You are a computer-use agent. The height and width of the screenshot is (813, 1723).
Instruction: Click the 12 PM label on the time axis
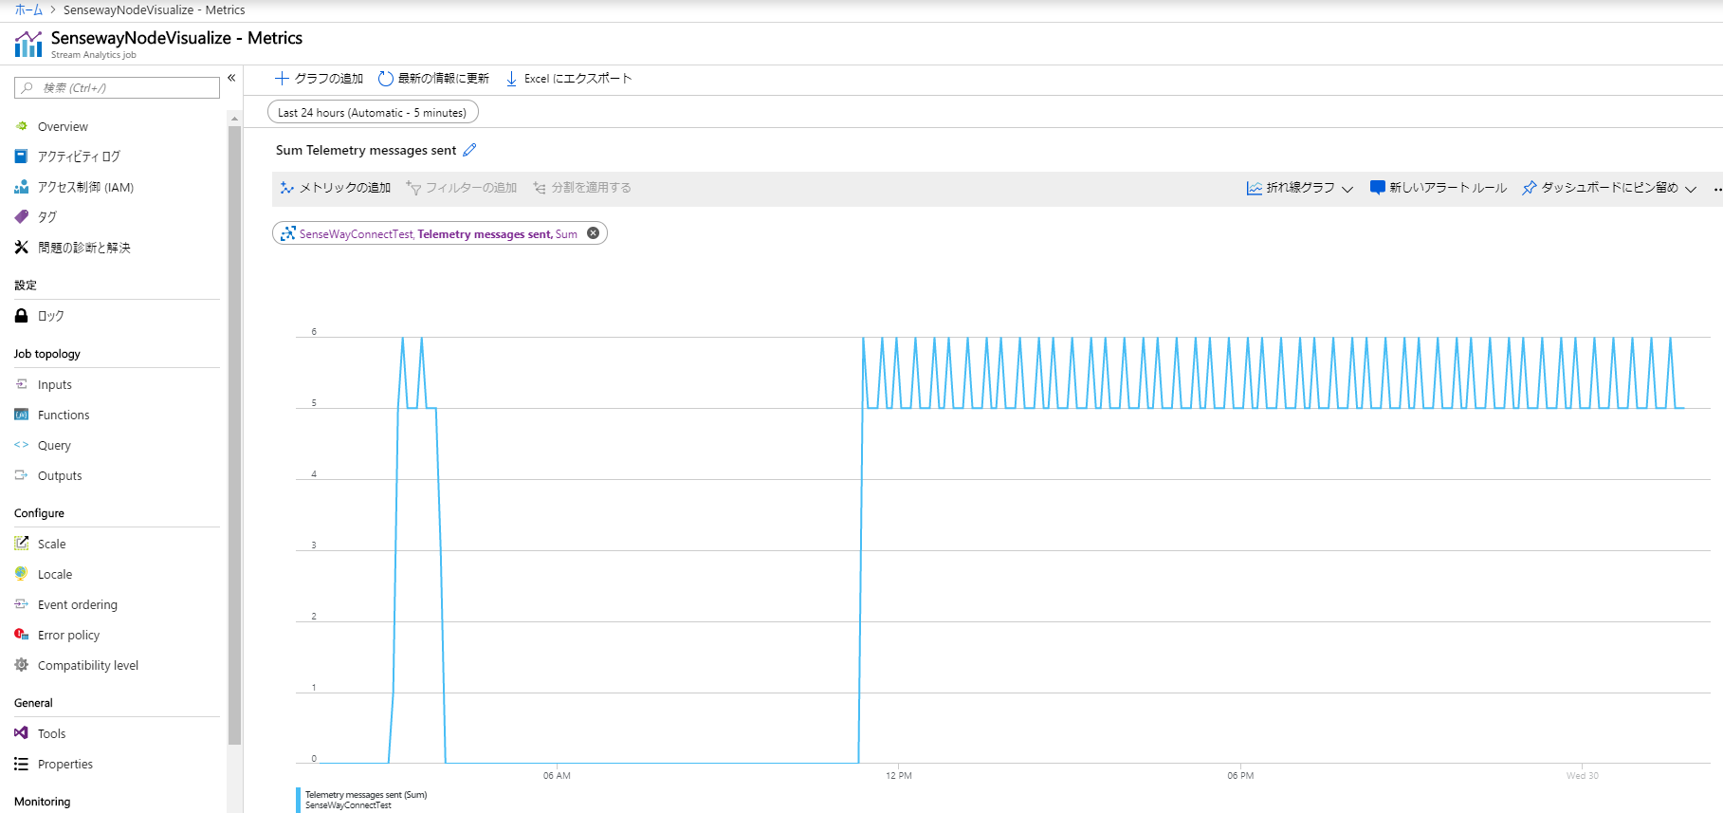[899, 776]
